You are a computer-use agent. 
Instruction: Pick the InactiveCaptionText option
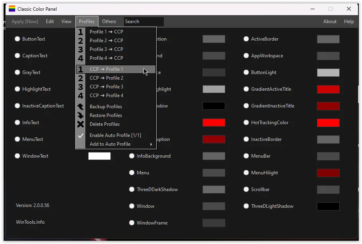pos(17,106)
